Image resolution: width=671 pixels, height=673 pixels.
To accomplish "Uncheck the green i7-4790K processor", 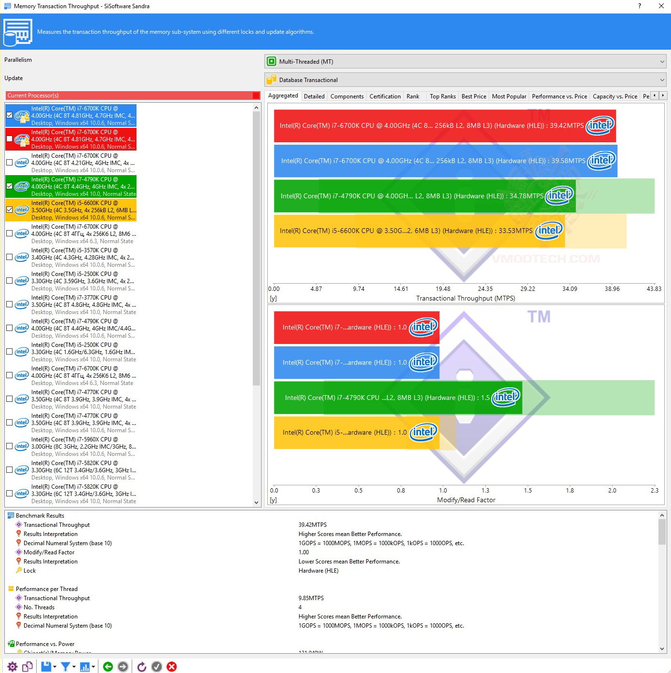I will [x=10, y=186].
